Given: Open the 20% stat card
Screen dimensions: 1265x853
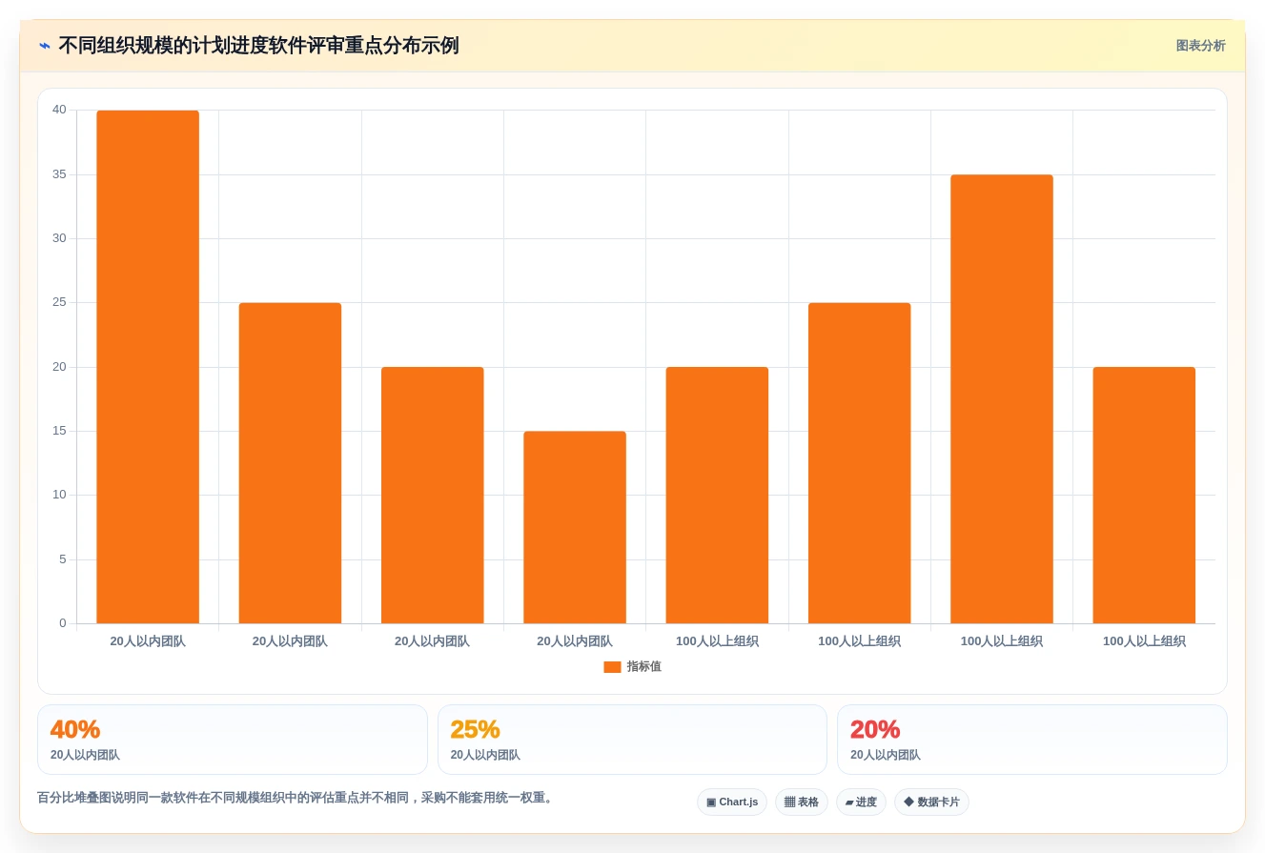Looking at the screenshot, I should [x=1032, y=740].
